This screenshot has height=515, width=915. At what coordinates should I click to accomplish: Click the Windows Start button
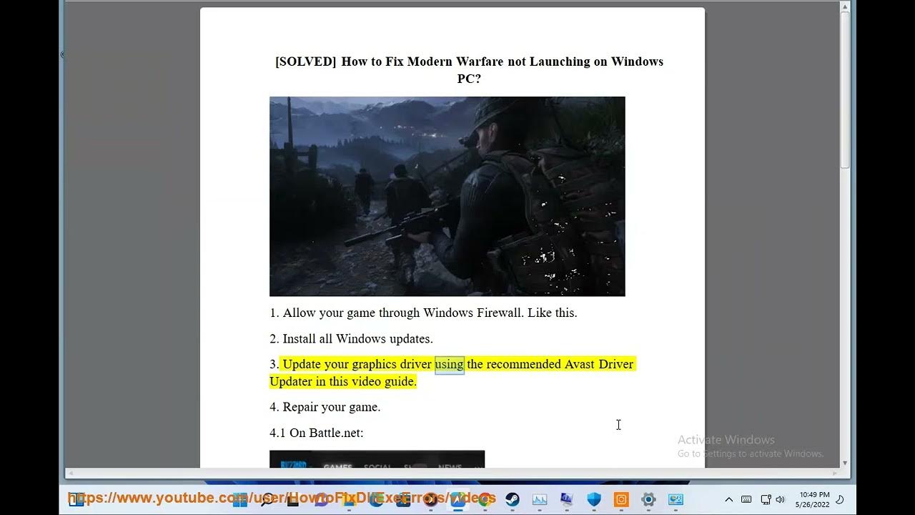[240, 499]
